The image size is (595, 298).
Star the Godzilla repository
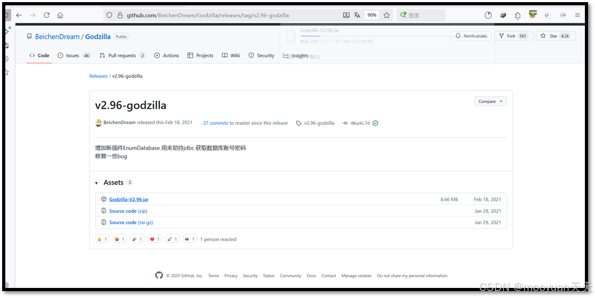click(556, 36)
